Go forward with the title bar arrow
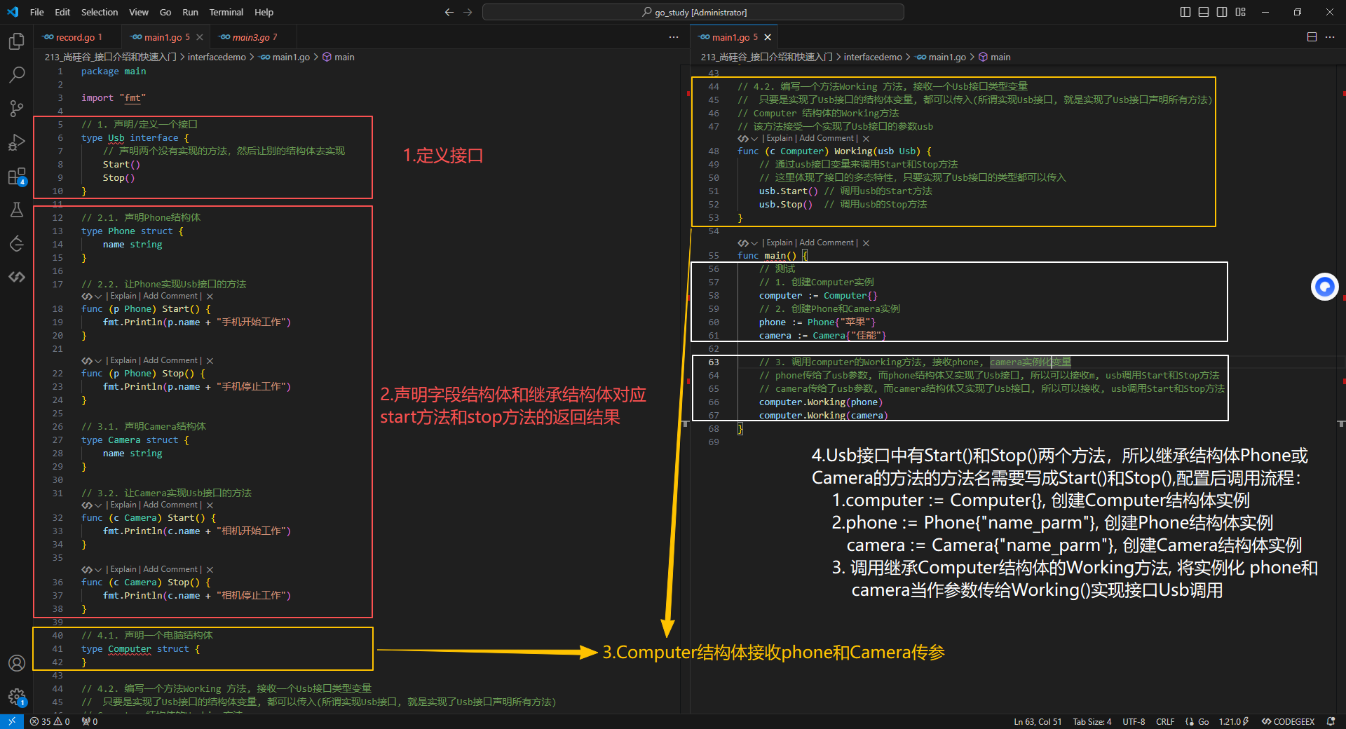 point(468,12)
